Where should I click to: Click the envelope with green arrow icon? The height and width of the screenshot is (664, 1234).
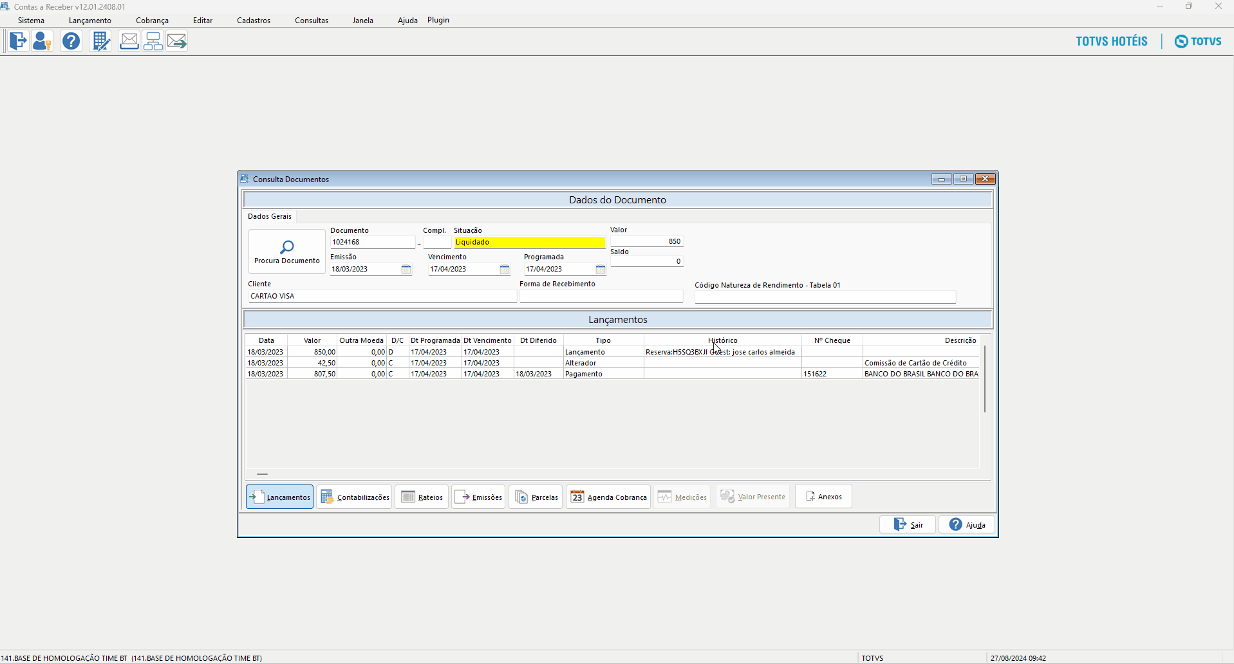(x=177, y=41)
